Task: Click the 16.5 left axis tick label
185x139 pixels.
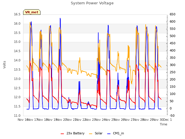Action: pyautogui.click(x=17, y=14)
